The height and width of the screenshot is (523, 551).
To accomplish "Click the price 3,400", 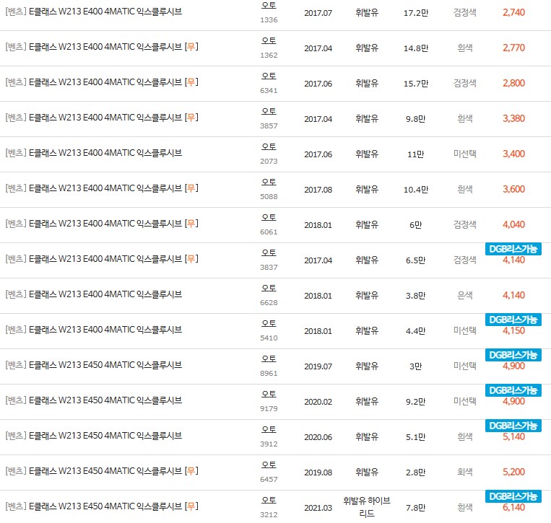I will (x=513, y=154).
